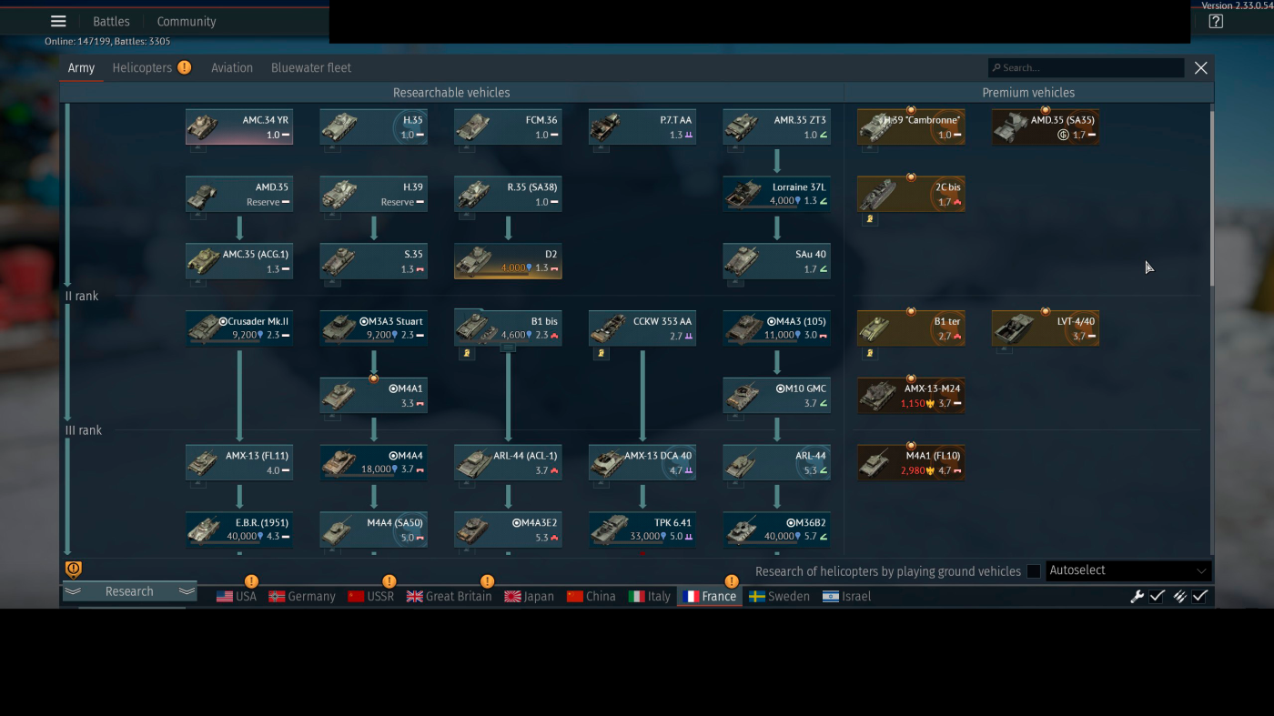1274x716 pixels.
Task: Select the premium AMX-13-M24 tank
Action: (x=911, y=396)
